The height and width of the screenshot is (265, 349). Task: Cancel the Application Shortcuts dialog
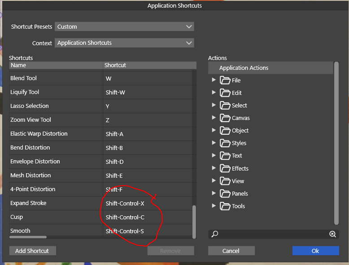point(231,251)
